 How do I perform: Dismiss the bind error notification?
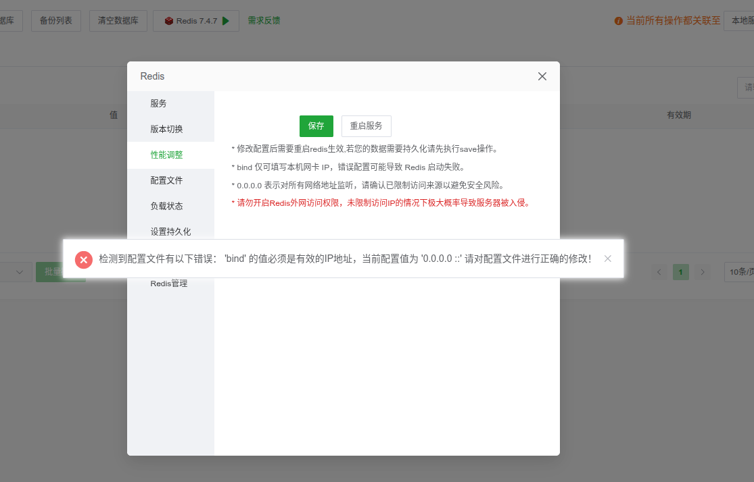[x=608, y=259]
